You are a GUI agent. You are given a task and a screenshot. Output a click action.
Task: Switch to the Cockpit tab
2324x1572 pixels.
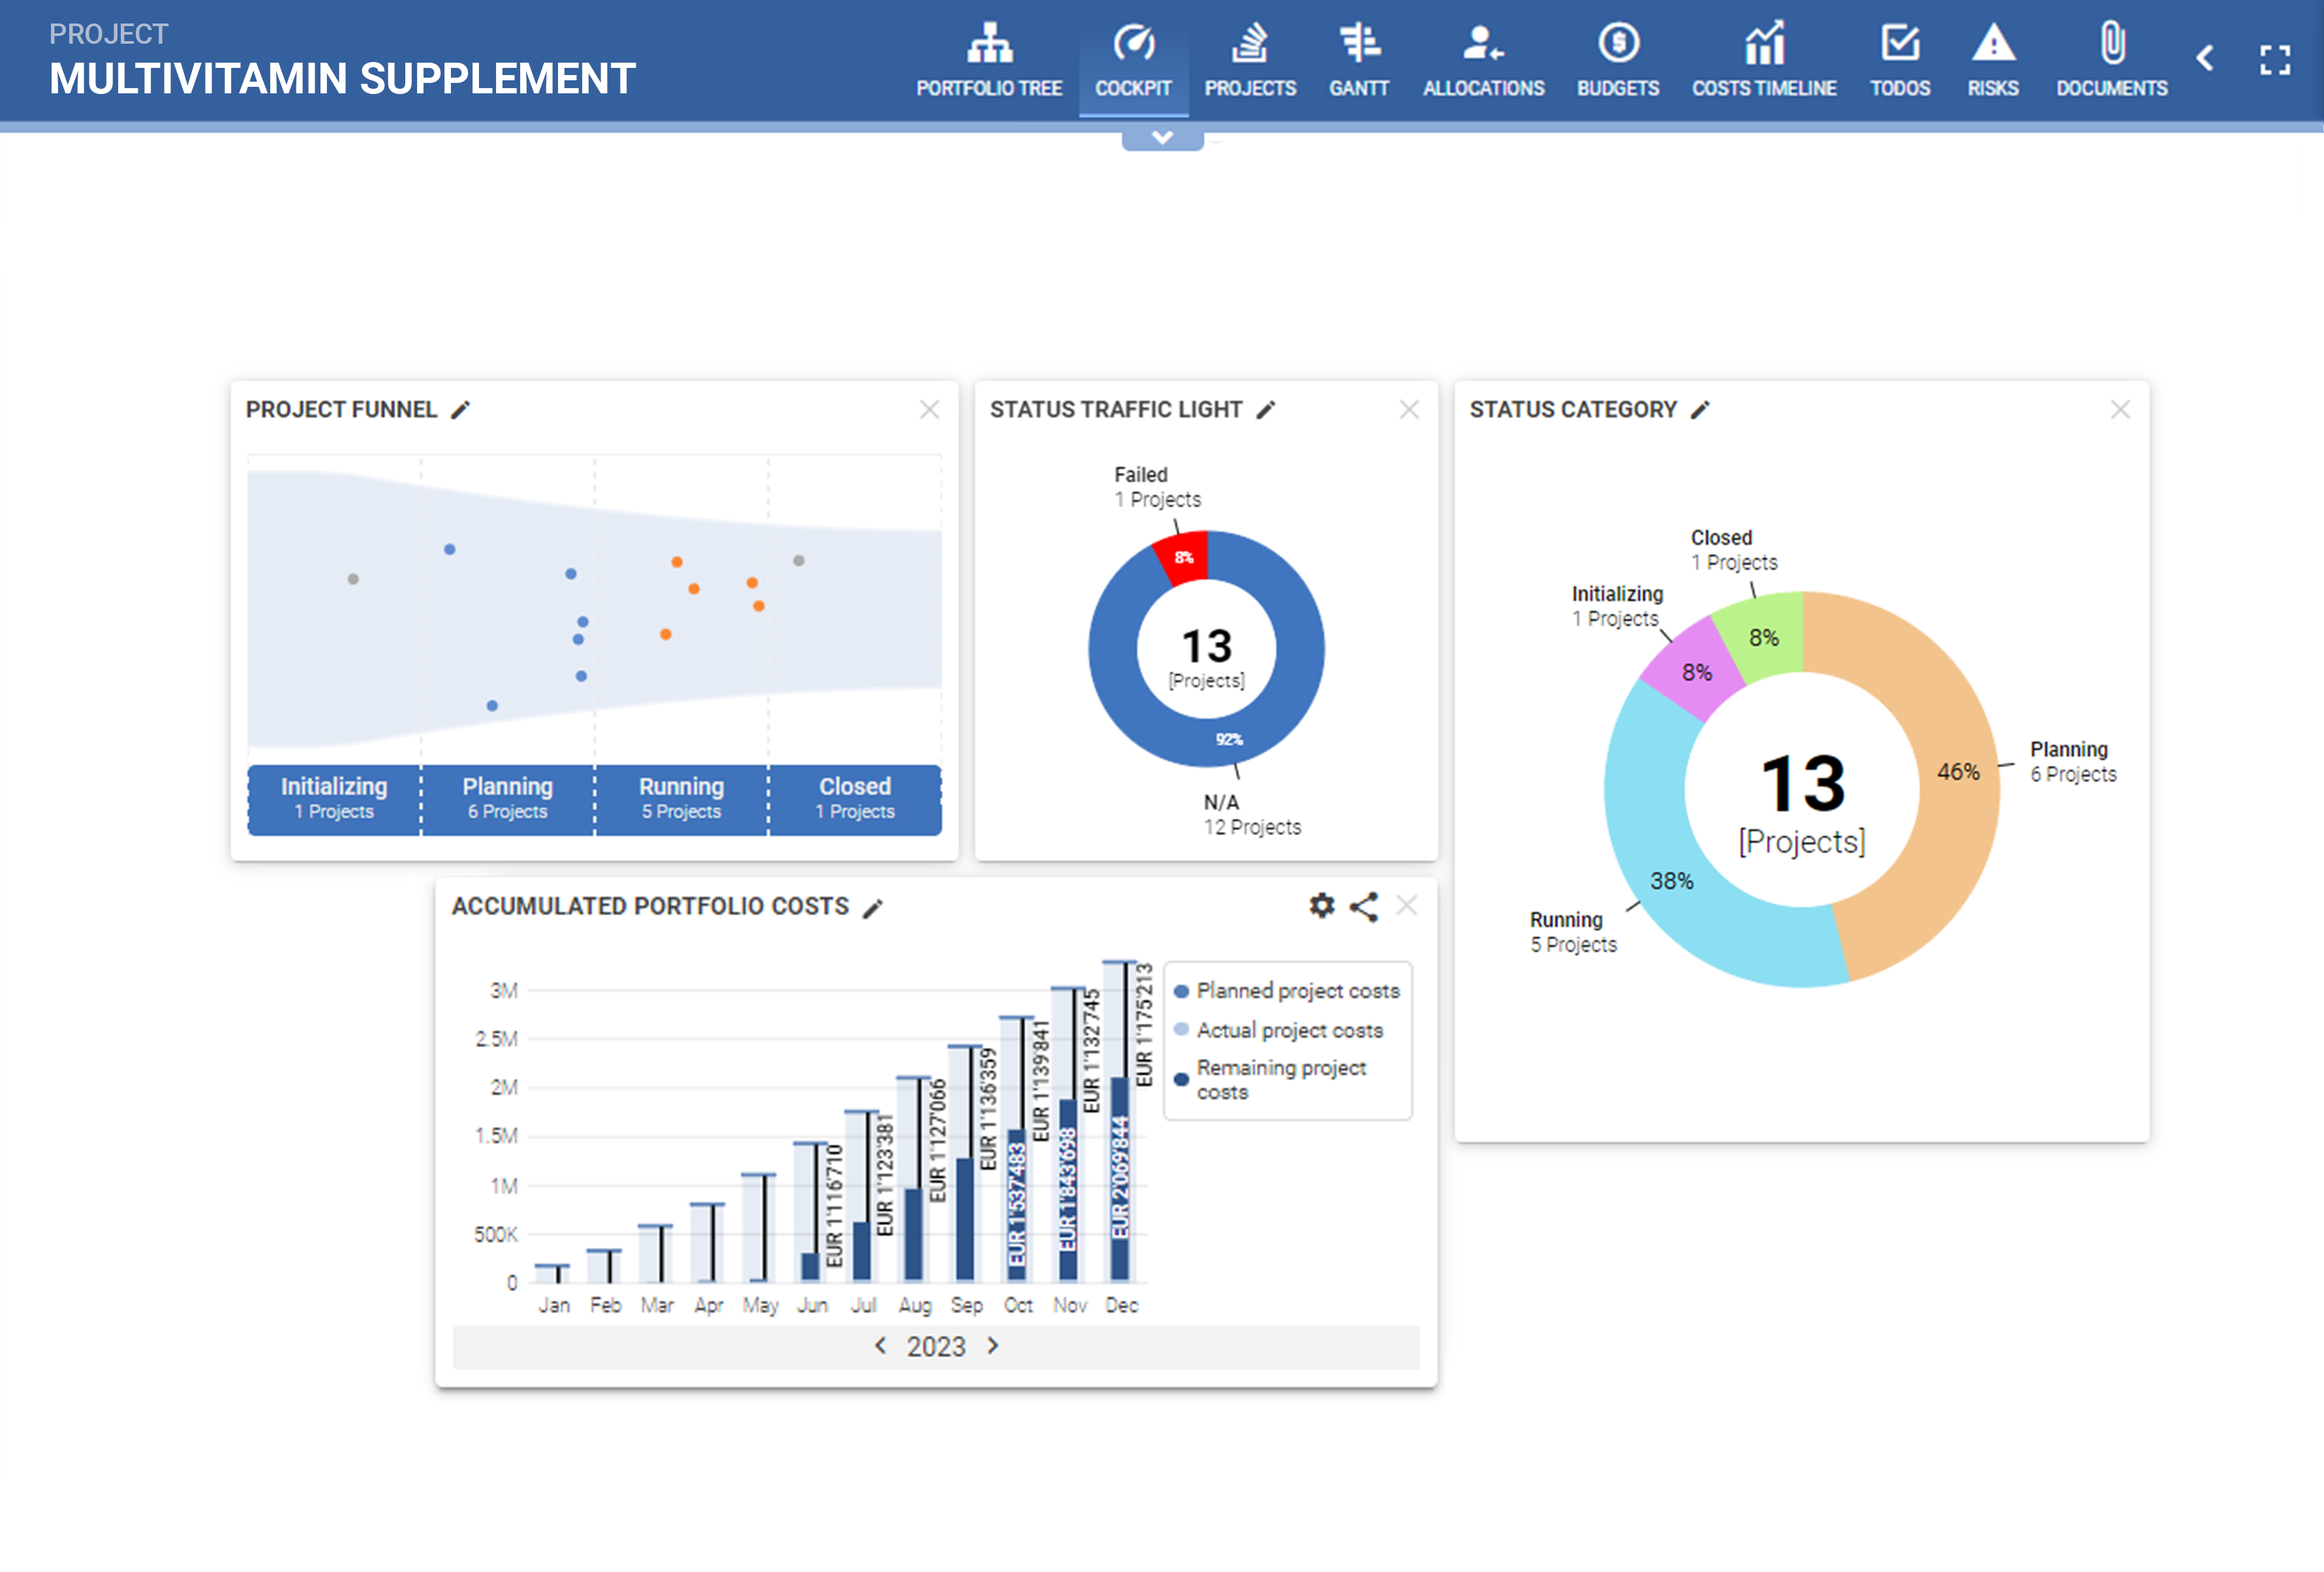click(x=1133, y=60)
